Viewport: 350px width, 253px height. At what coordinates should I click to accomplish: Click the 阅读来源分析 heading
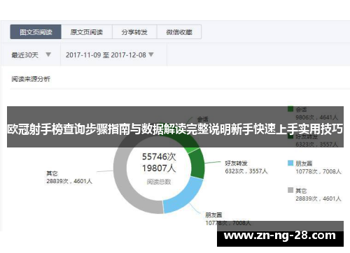(31, 79)
